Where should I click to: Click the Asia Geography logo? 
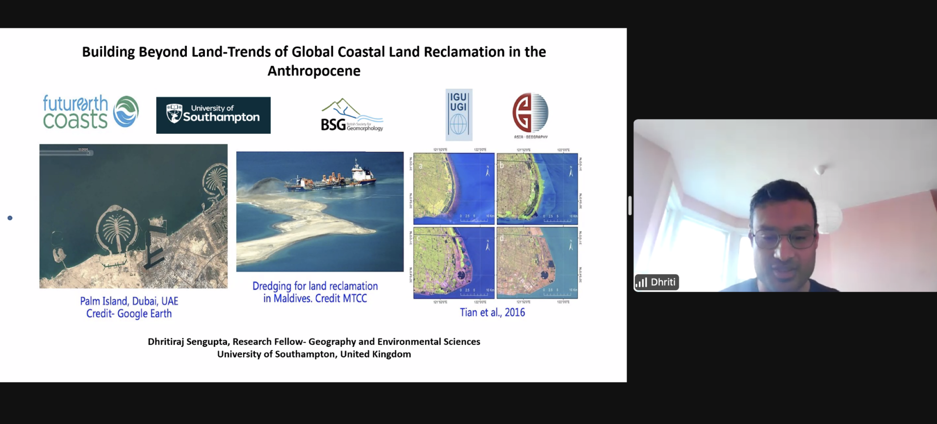pyautogui.click(x=530, y=115)
